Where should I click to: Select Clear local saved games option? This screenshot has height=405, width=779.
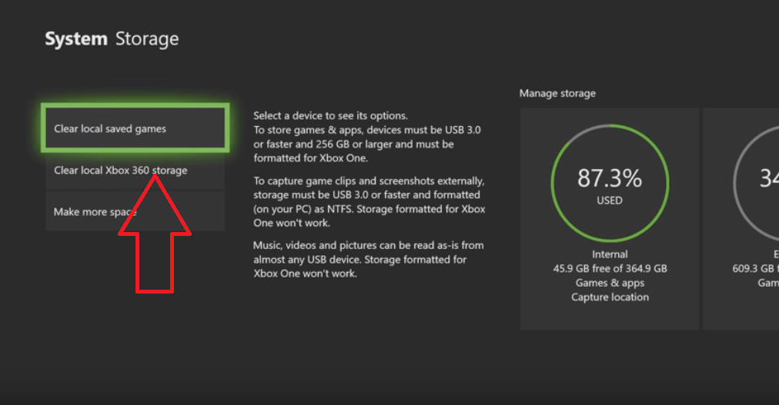coord(135,128)
